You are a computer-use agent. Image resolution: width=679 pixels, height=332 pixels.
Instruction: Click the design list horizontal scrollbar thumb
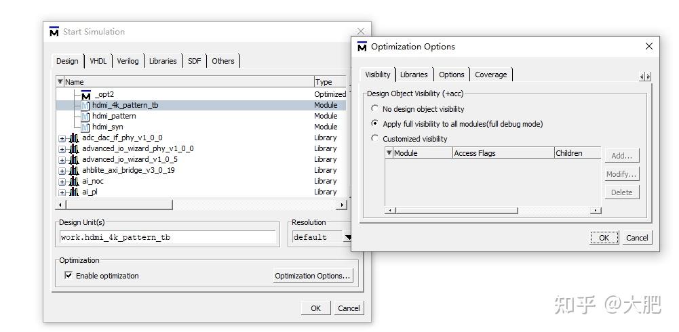point(119,205)
